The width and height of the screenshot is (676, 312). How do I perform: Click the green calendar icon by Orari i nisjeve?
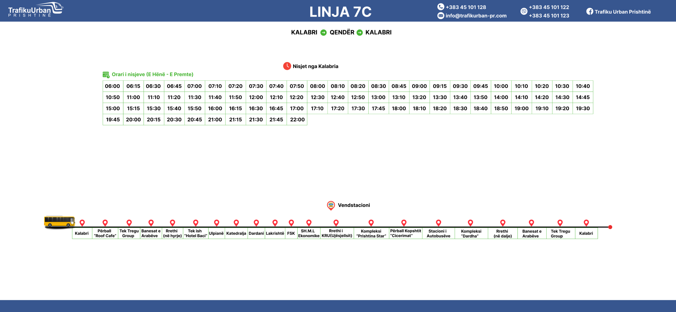click(106, 74)
